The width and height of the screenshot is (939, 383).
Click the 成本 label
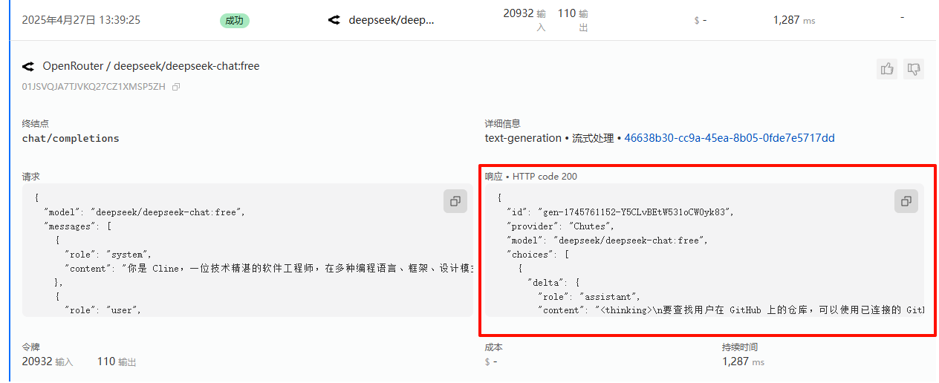(494, 347)
